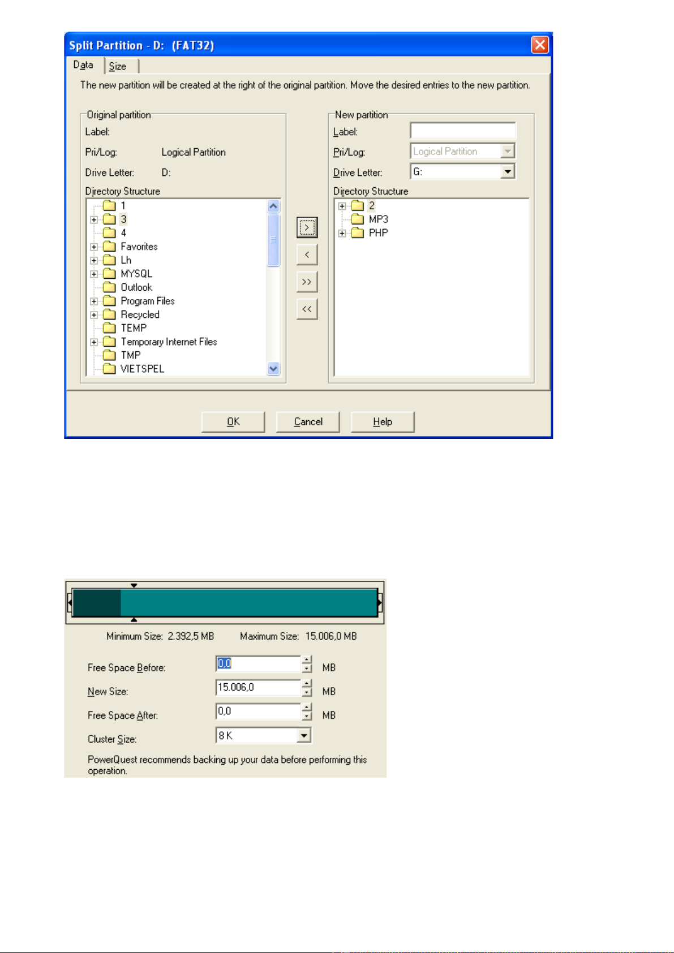Switch to the Size tab
Screen dimensions: 674x953
(118, 66)
